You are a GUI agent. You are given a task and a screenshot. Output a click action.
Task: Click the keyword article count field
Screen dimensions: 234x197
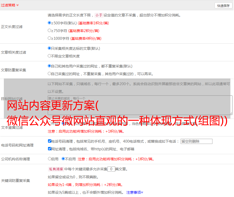[111, 169]
